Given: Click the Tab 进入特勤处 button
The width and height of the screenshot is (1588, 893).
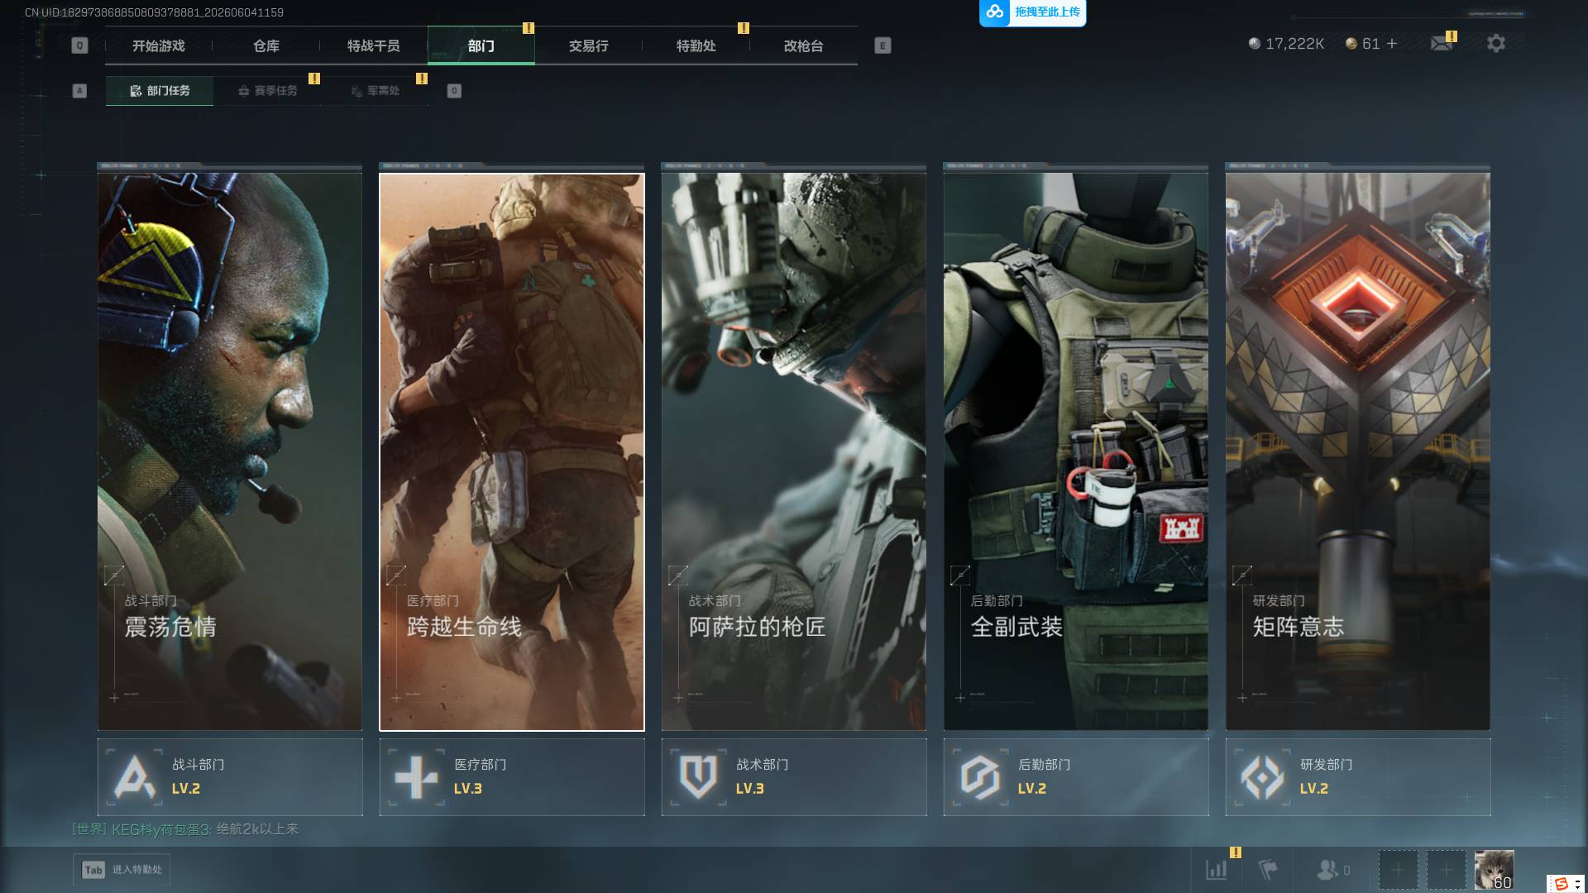Looking at the screenshot, I should [x=122, y=870].
